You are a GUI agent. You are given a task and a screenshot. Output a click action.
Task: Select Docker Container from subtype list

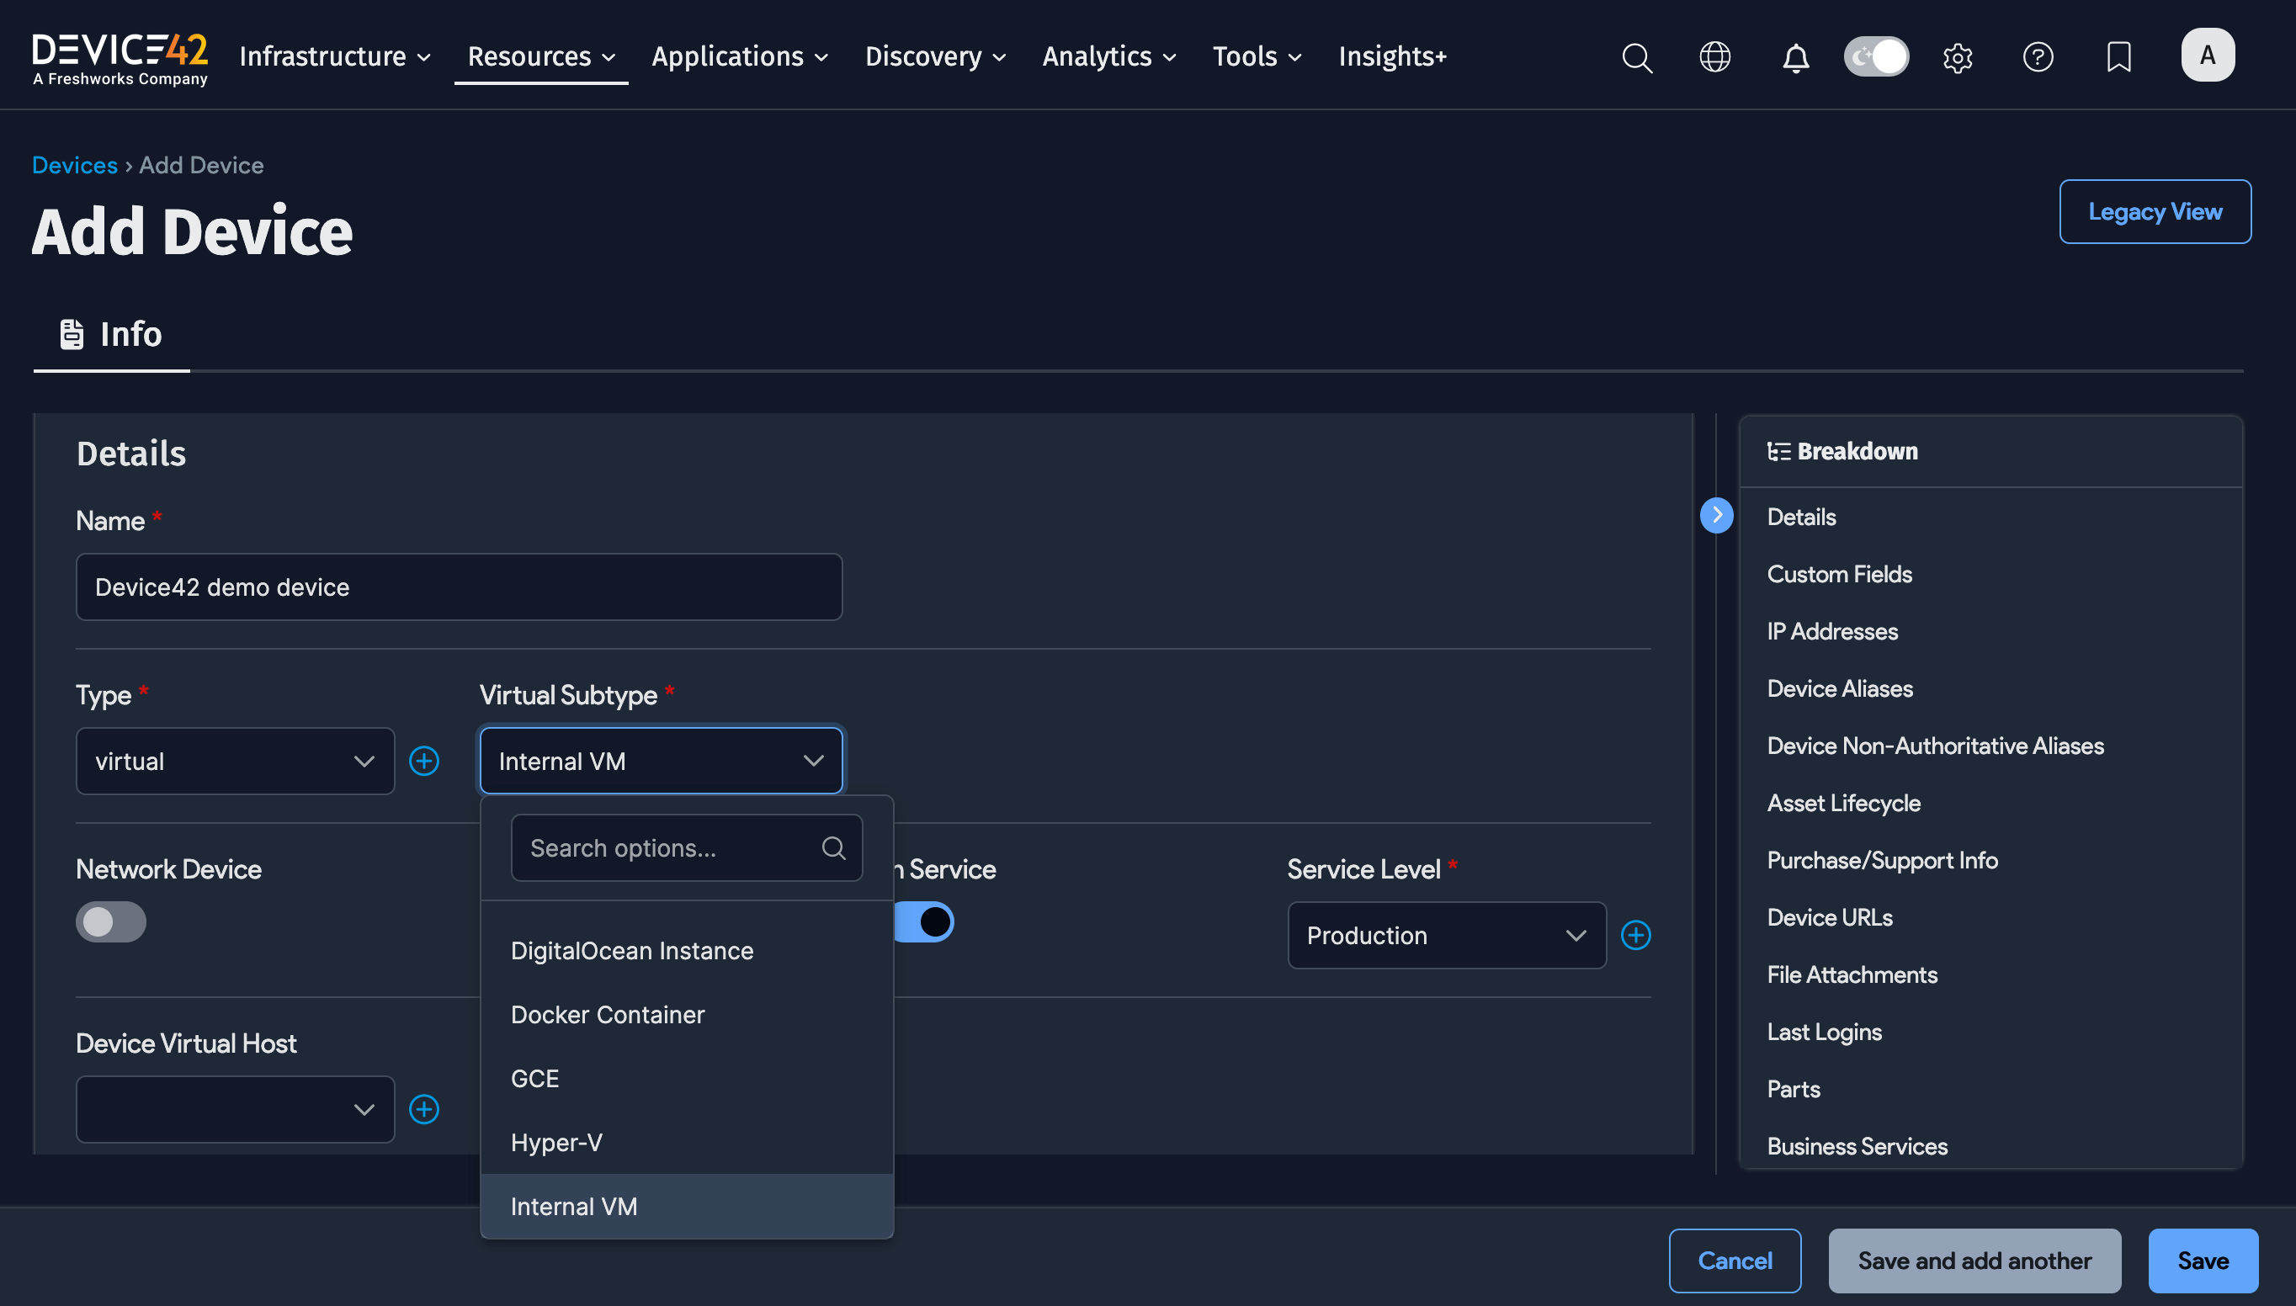coord(607,1015)
